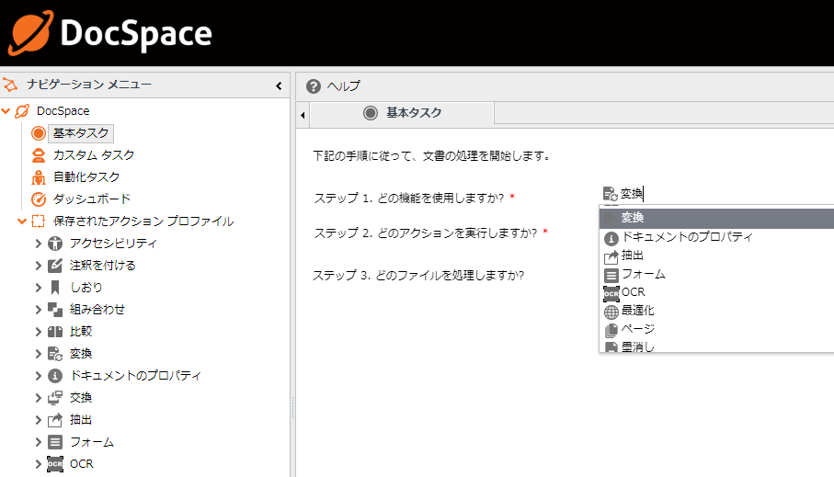Select 墨消し in the dropdown list

pyautogui.click(x=716, y=346)
